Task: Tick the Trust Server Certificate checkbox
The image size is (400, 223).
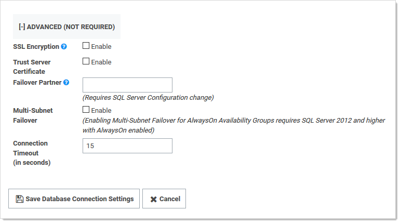Action: pos(86,61)
